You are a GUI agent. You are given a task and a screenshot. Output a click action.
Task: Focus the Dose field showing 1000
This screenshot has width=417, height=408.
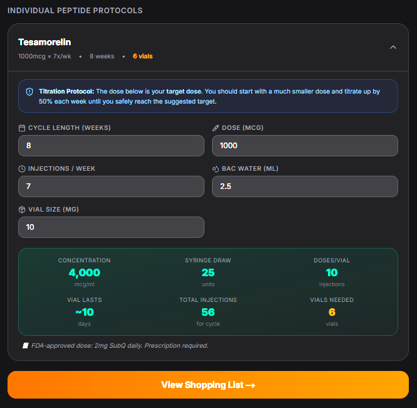click(x=305, y=146)
